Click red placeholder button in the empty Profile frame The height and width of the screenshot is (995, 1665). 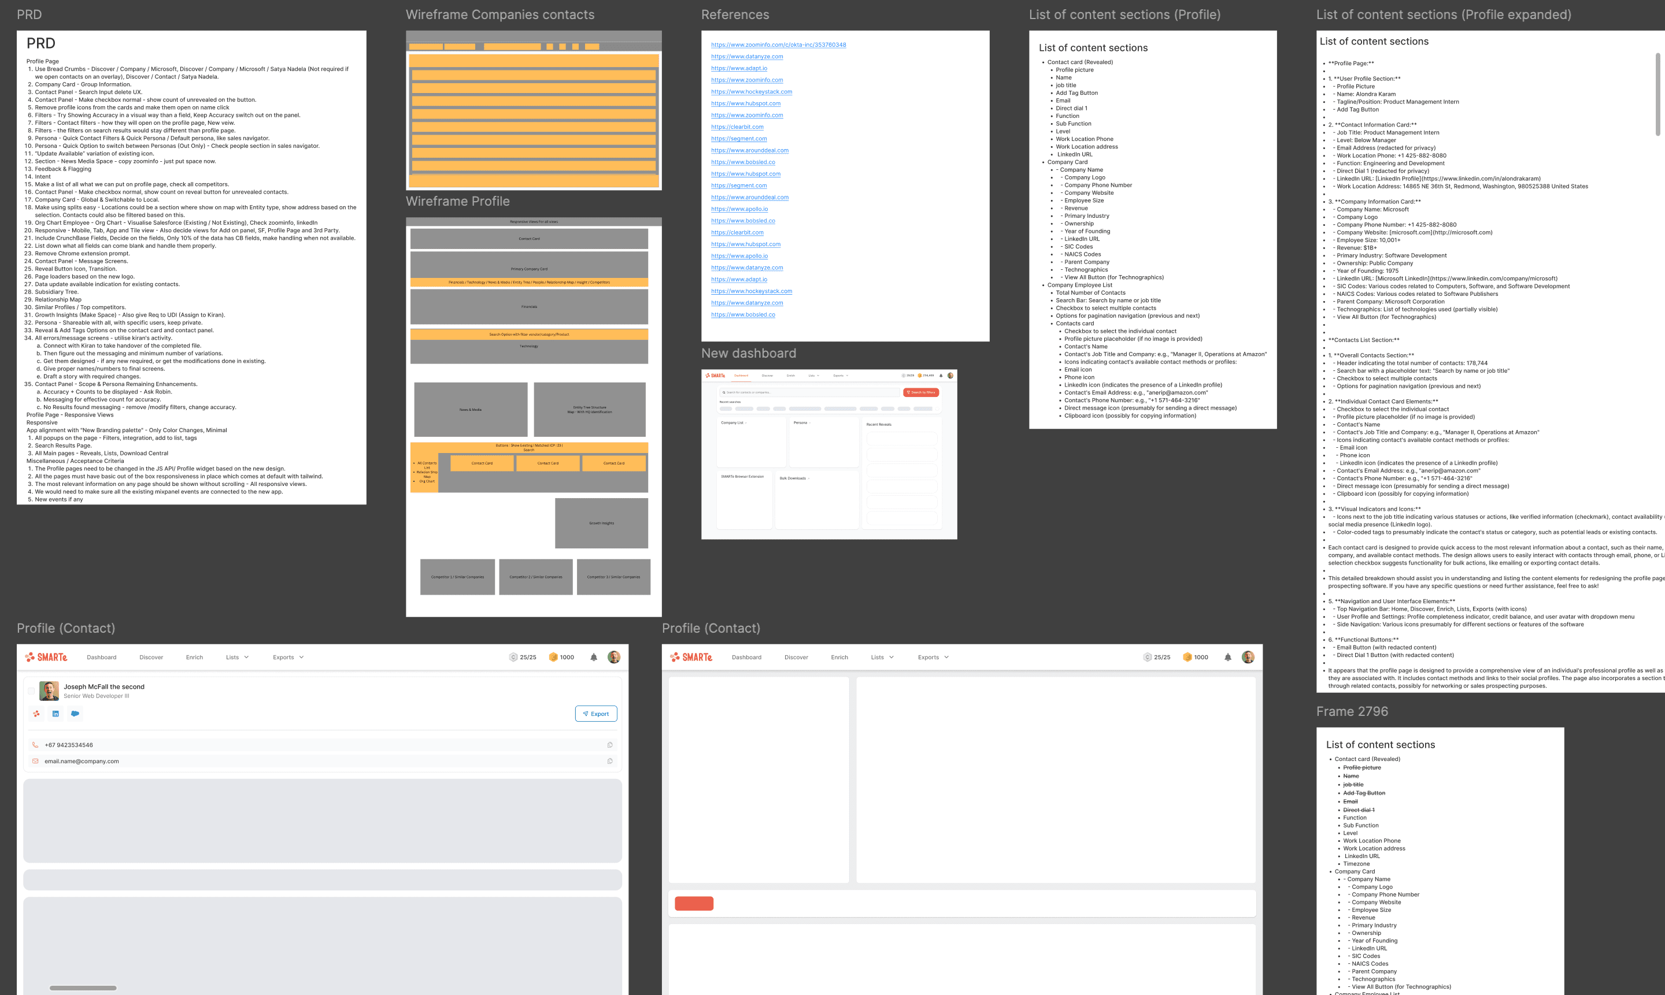[694, 903]
